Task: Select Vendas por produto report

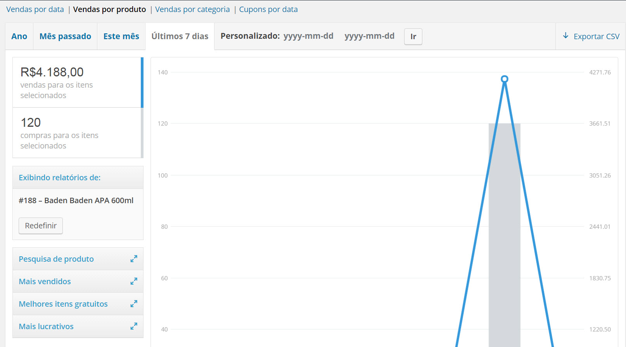Action: pos(109,9)
